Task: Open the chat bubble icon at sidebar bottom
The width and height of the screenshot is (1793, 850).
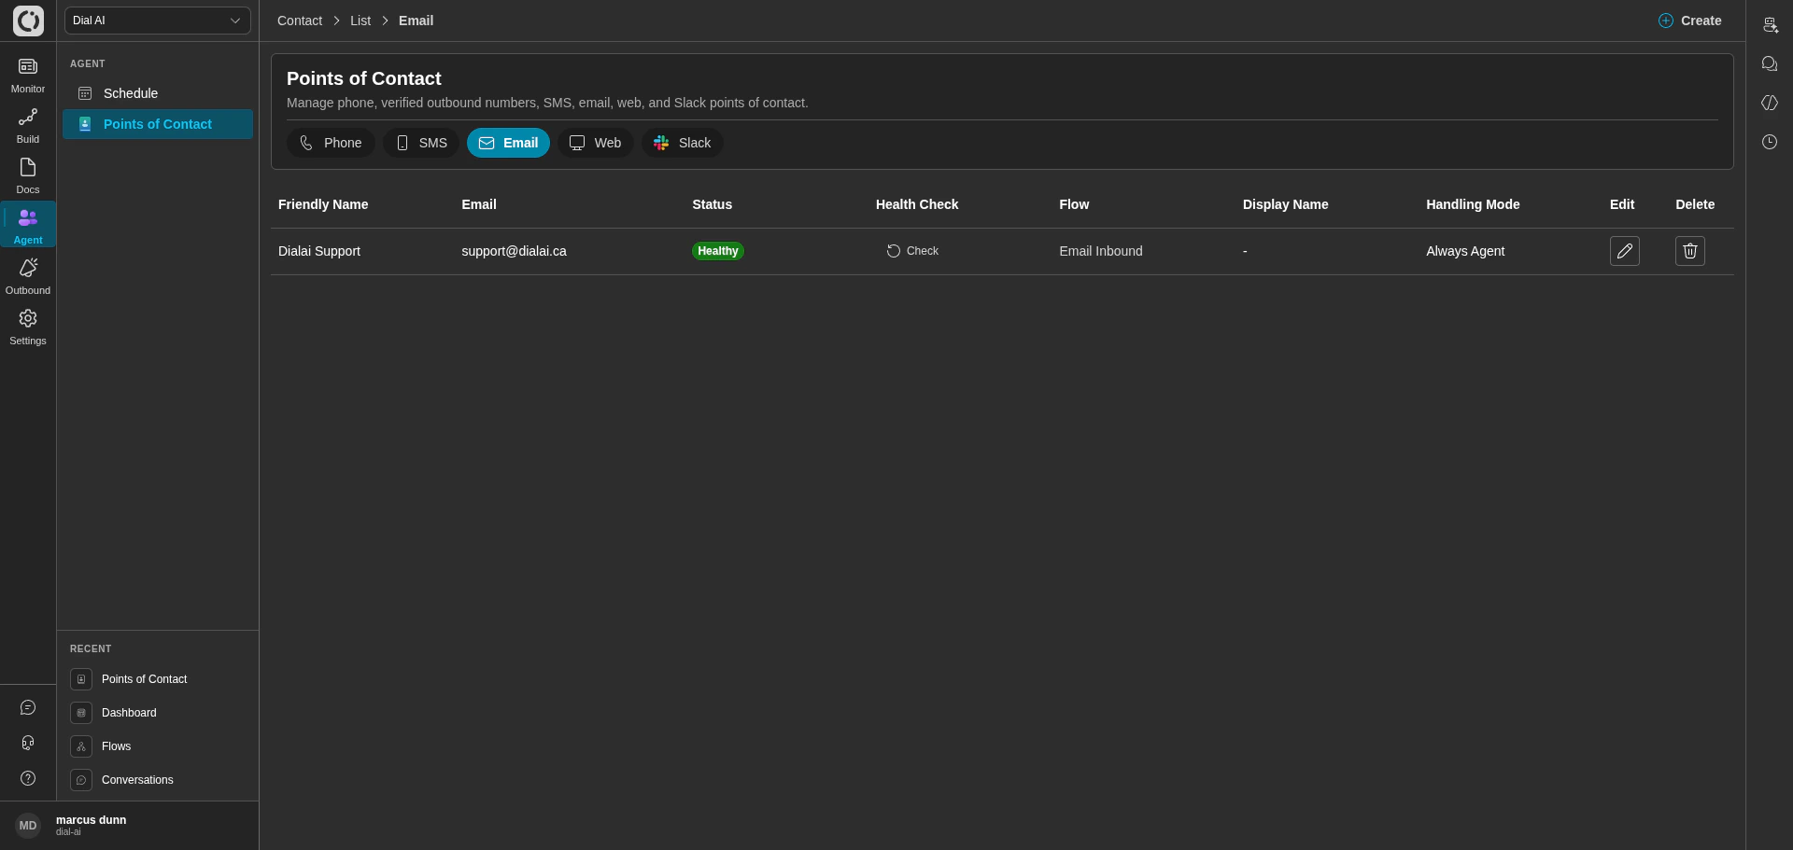Action: (28, 707)
